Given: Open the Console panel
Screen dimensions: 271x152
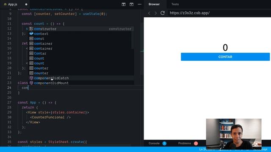Looking at the screenshot, I should (x=154, y=143).
